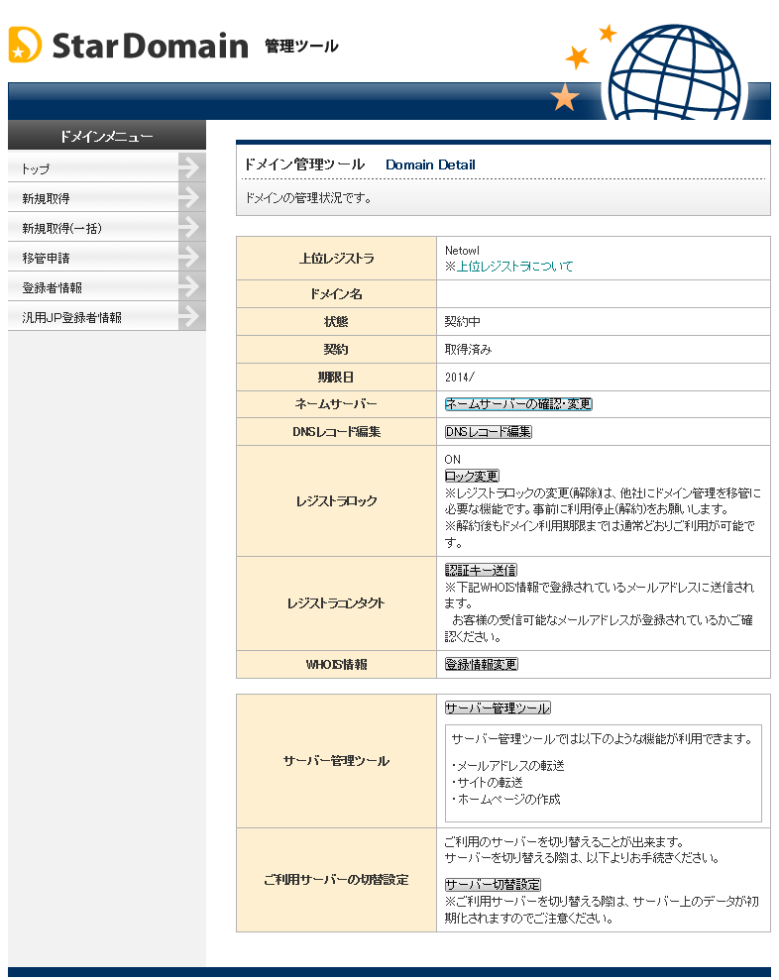
Task: Click the Star Domain logo icon
Action: point(25,45)
